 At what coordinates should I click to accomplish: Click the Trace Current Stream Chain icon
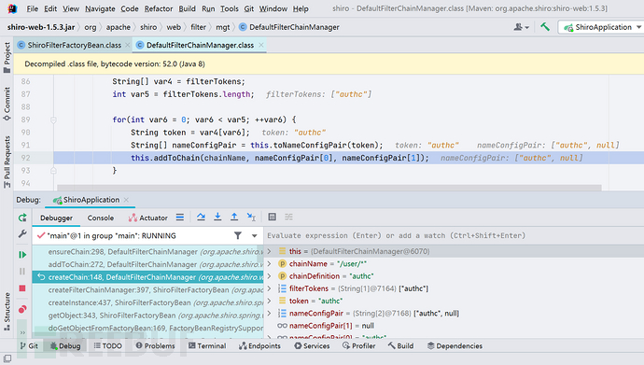(288, 218)
